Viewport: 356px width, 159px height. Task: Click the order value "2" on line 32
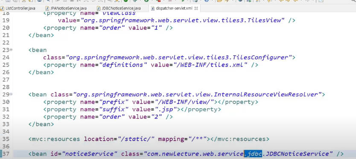(156, 117)
